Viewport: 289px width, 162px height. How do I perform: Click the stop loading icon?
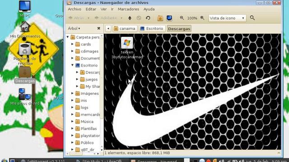[x=139, y=18]
